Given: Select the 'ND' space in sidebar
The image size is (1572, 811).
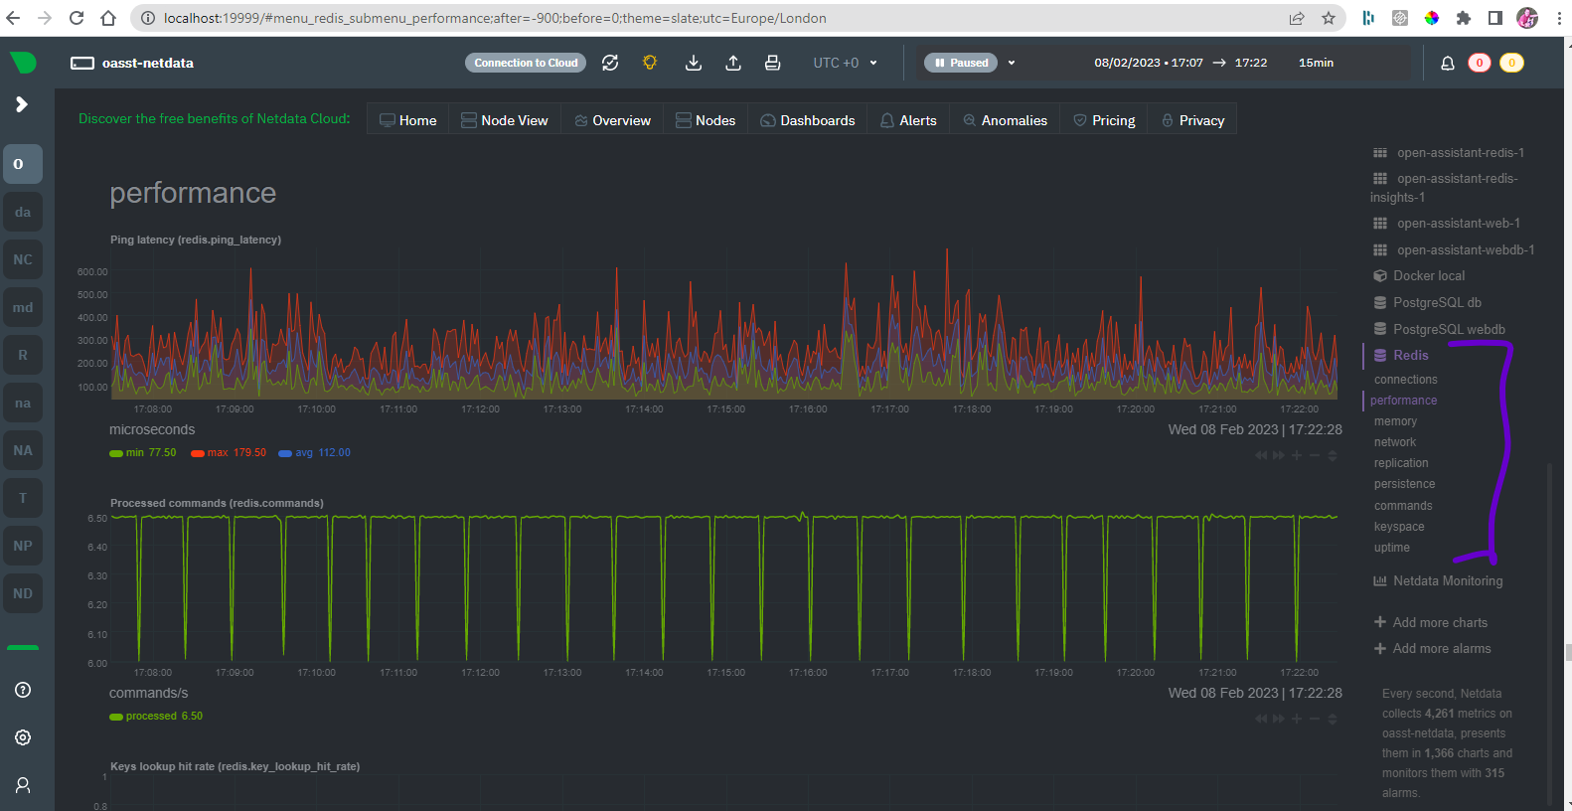Looking at the screenshot, I should click(x=23, y=593).
